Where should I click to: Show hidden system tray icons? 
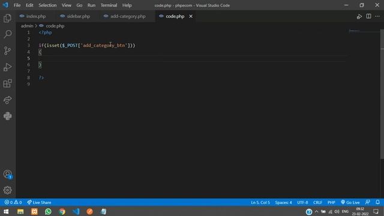[317, 212]
